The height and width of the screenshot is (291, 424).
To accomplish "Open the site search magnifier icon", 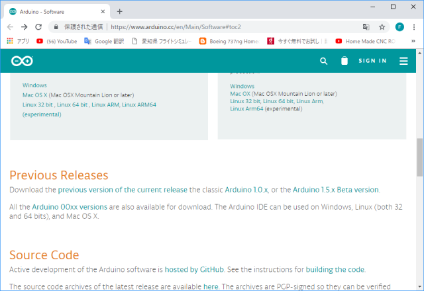I will (323, 61).
